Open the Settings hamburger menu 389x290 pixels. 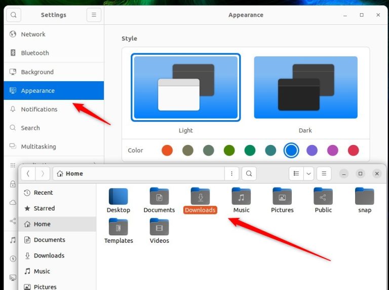click(x=94, y=15)
